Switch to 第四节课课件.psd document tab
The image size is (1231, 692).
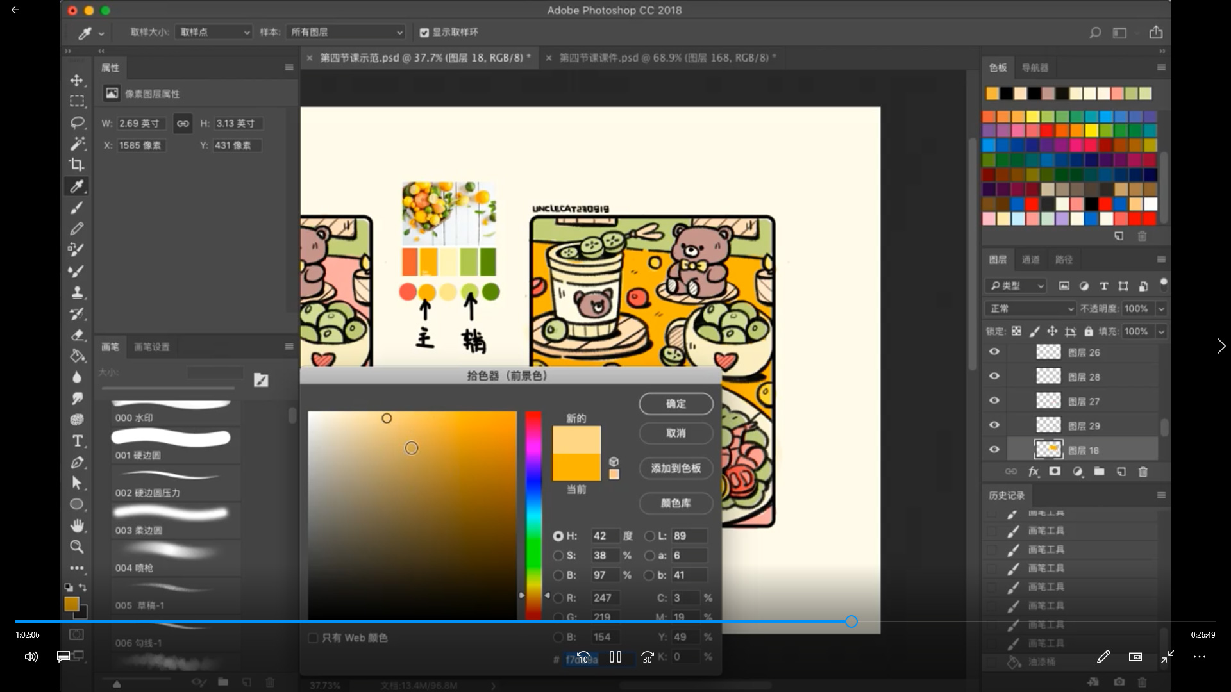coord(667,58)
